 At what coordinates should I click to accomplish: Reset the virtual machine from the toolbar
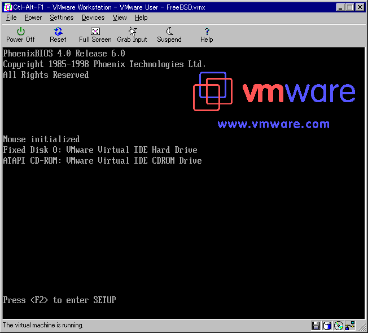point(58,35)
